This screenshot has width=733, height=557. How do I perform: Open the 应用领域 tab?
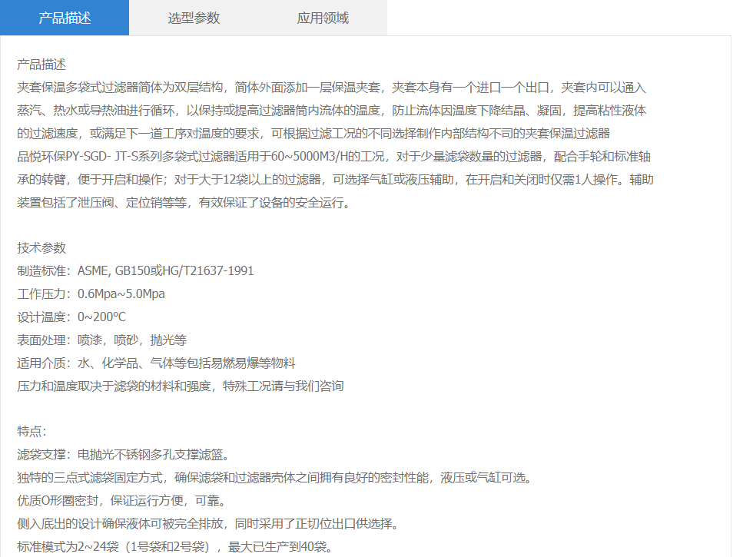click(323, 18)
